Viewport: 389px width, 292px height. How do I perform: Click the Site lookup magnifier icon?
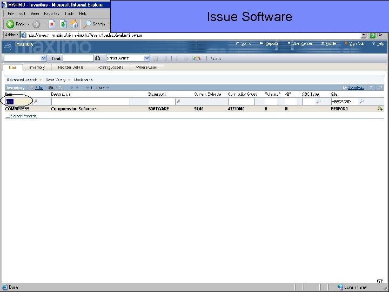[361, 101]
